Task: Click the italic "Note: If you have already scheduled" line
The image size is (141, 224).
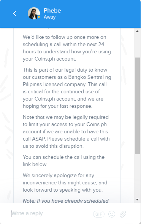Action: point(66,201)
